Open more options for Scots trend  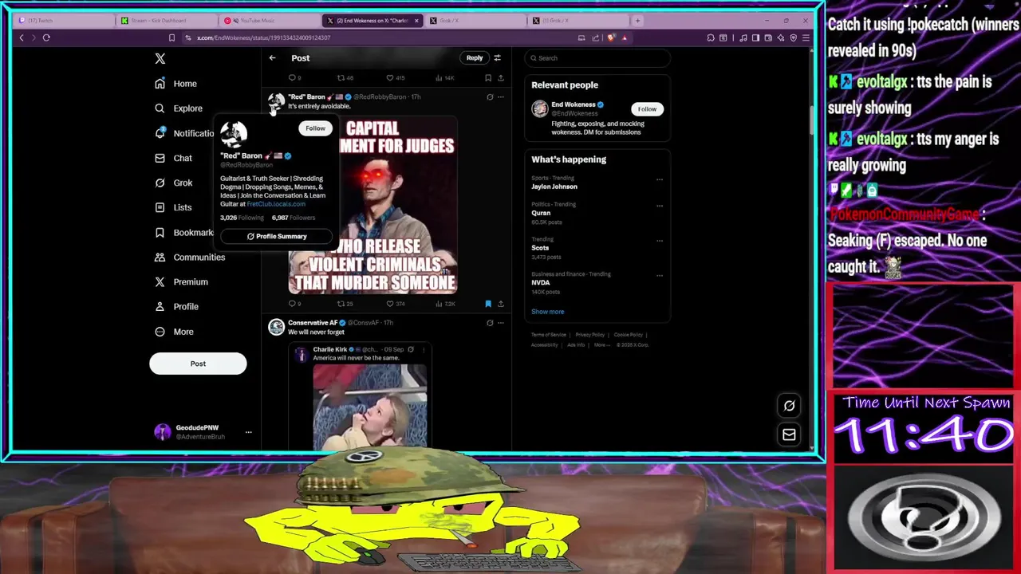coord(660,241)
